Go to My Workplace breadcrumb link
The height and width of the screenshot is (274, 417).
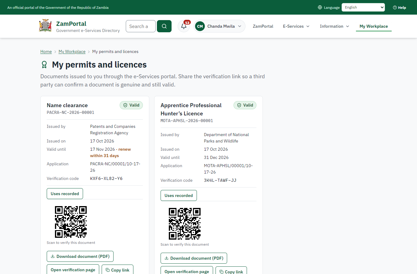[x=72, y=51]
